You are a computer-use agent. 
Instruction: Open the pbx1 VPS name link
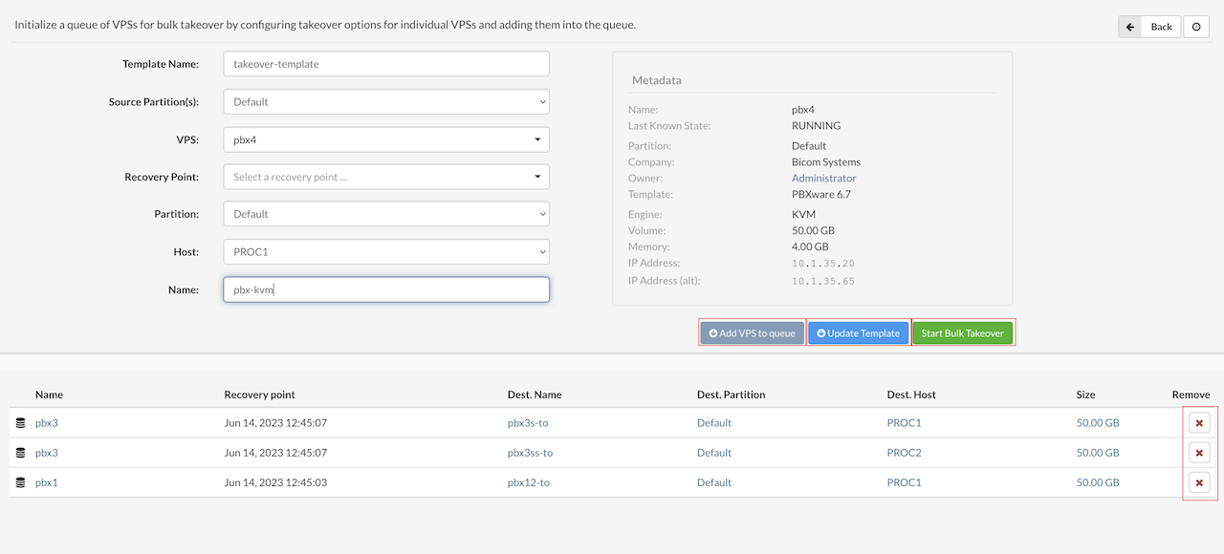pos(47,482)
